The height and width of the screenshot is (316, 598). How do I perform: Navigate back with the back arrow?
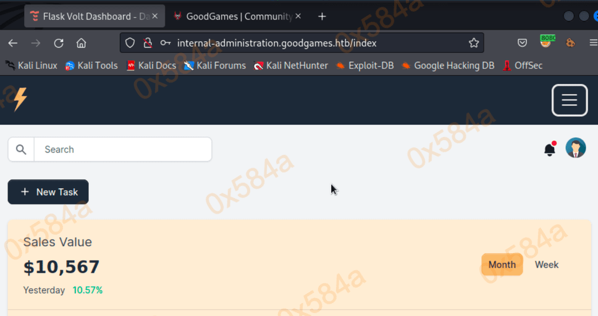pos(12,43)
